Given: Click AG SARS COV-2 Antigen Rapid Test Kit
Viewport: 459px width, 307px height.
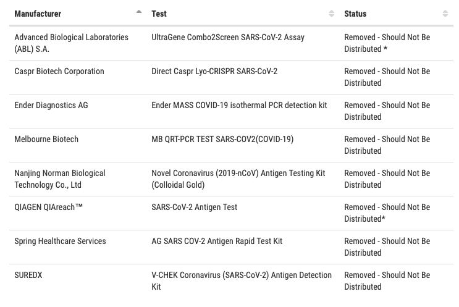Looking at the screenshot, I should 217,241.
